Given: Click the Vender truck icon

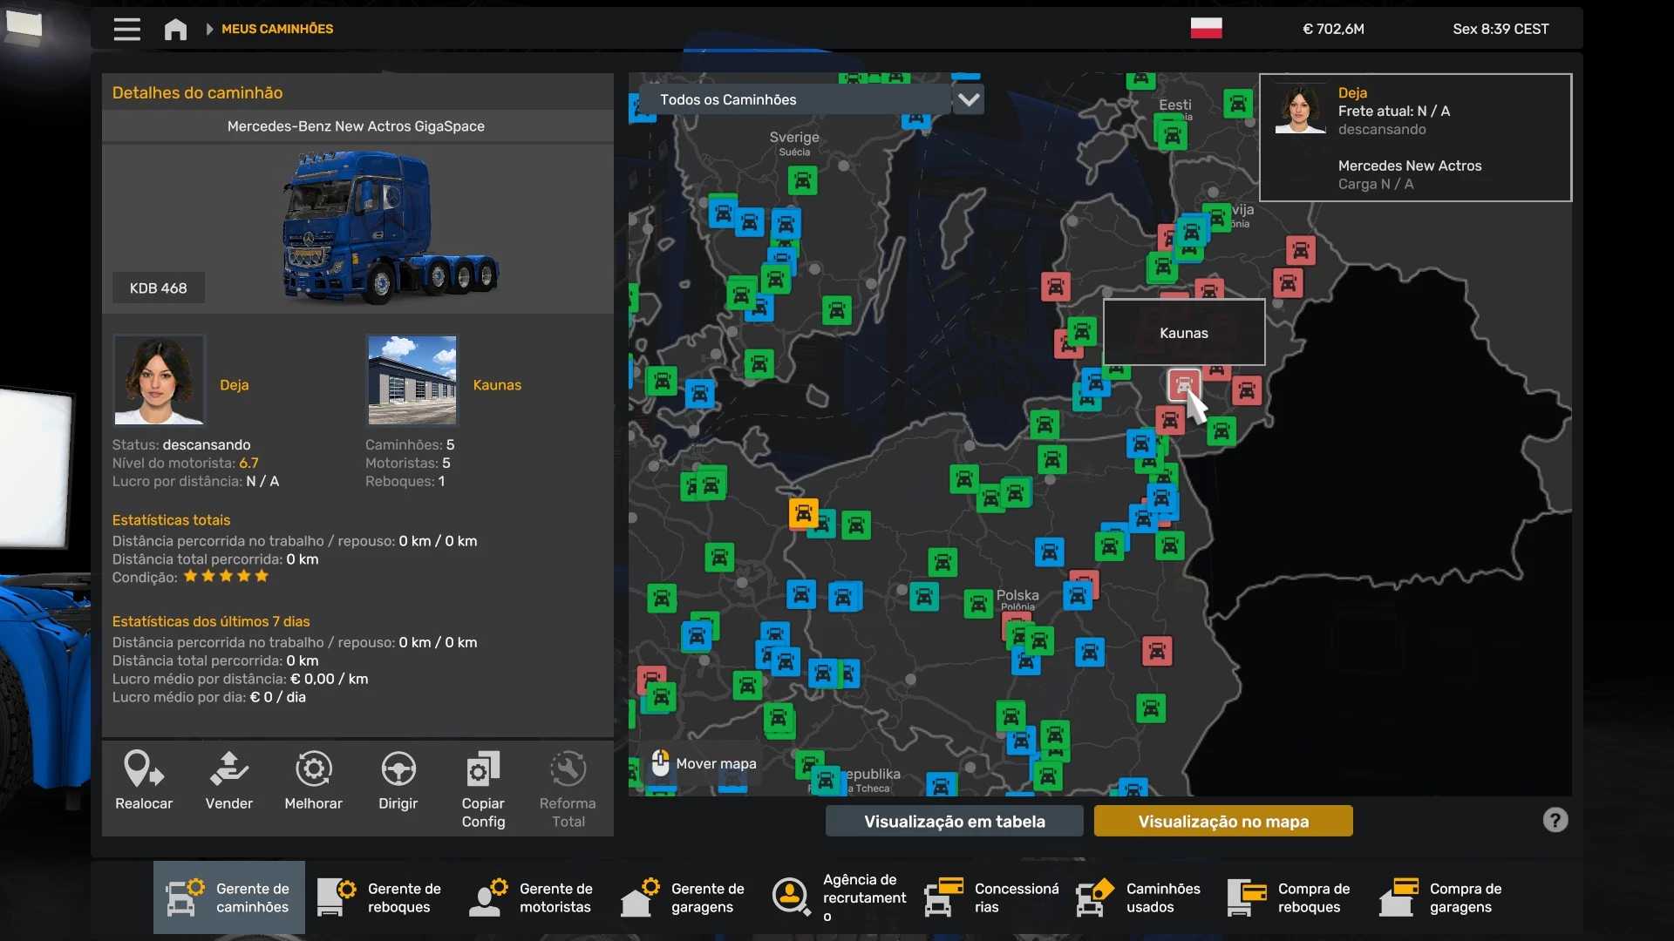Looking at the screenshot, I should (x=228, y=769).
